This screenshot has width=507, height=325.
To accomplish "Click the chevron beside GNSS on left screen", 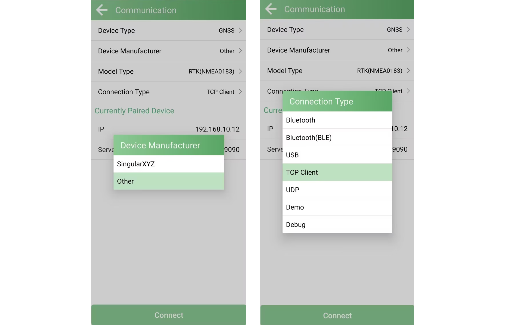I will [x=240, y=30].
